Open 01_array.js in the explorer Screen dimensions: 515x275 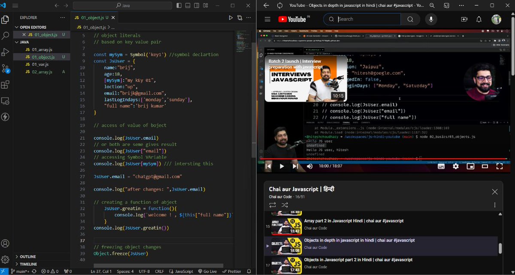pos(42,49)
